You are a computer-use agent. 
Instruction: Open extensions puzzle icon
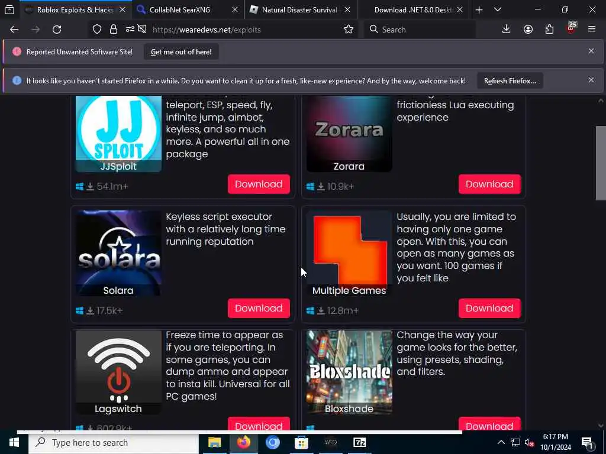(x=549, y=30)
